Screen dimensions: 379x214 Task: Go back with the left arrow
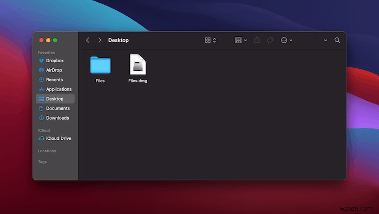coord(88,40)
